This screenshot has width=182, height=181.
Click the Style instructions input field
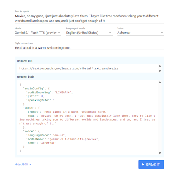click(x=89, y=48)
